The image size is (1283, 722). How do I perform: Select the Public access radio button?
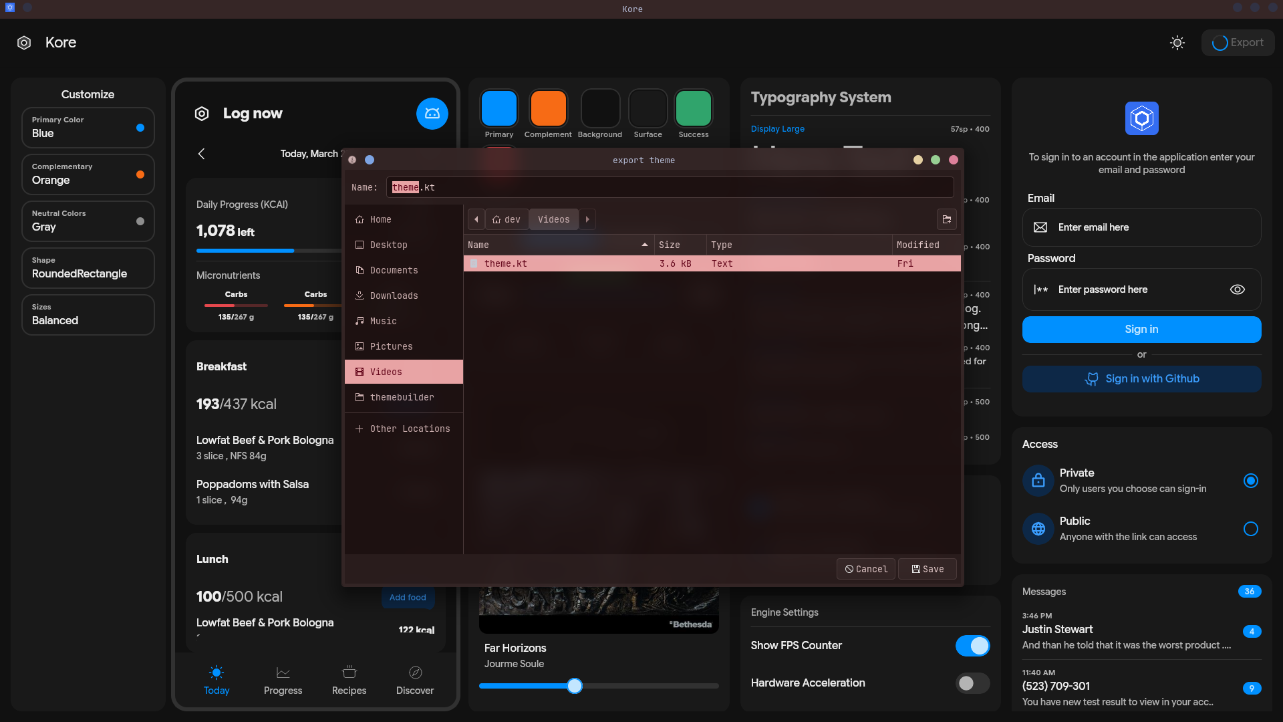(x=1251, y=529)
